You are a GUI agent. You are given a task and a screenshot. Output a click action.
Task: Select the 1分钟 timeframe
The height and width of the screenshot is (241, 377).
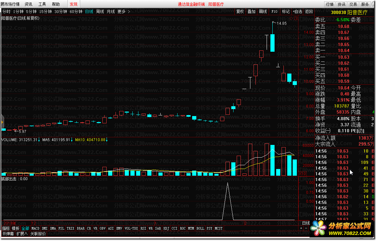18,11
